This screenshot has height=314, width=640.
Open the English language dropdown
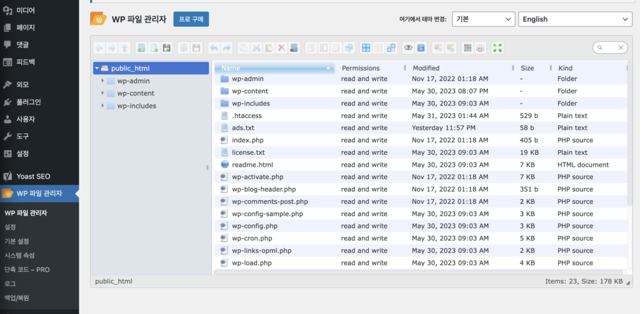pyautogui.click(x=575, y=19)
